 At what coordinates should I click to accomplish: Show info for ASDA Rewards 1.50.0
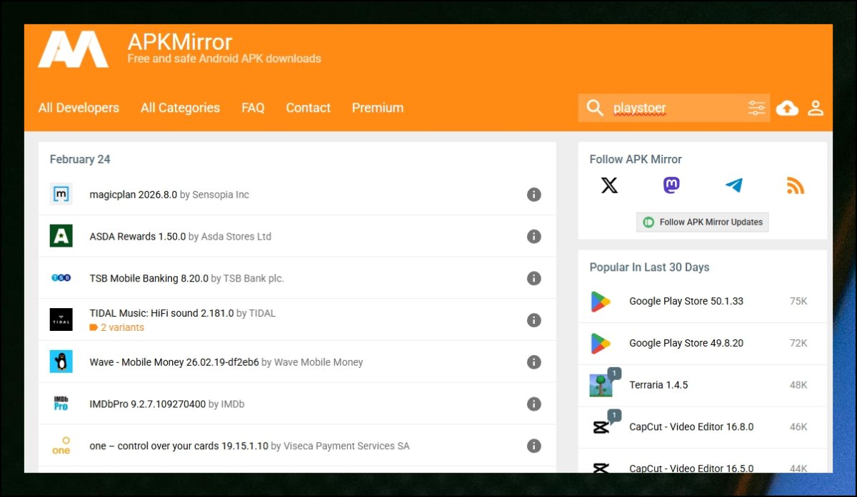pyautogui.click(x=534, y=237)
